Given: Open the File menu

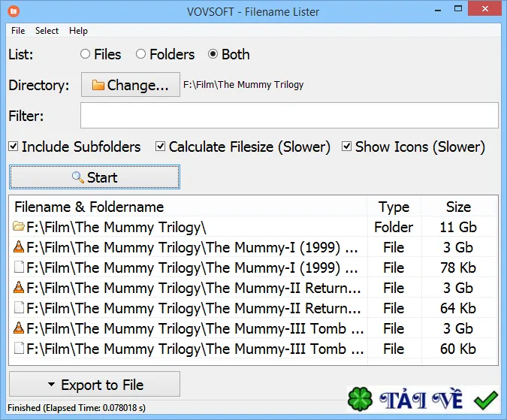Looking at the screenshot, I should coord(18,31).
